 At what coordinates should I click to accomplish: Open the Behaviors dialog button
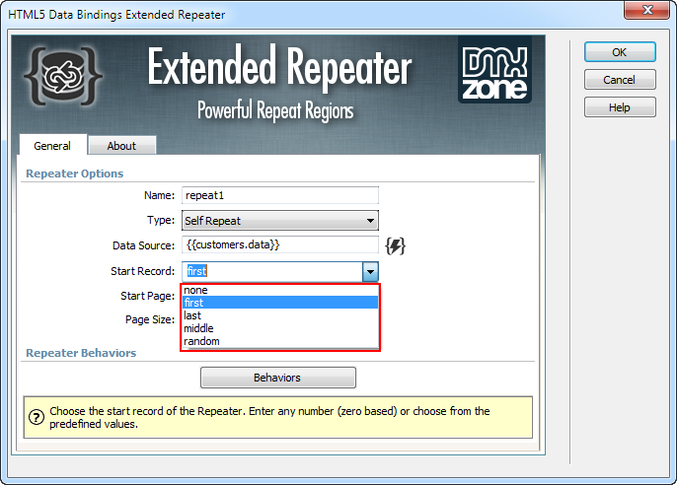278,378
